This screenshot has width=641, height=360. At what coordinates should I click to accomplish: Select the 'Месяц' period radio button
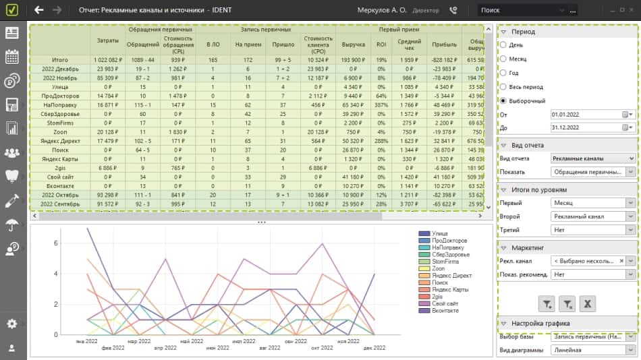(x=503, y=59)
